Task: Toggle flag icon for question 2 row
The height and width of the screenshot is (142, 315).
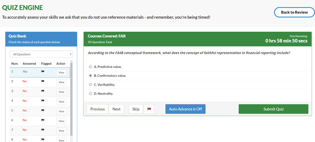Action: coord(43,81)
